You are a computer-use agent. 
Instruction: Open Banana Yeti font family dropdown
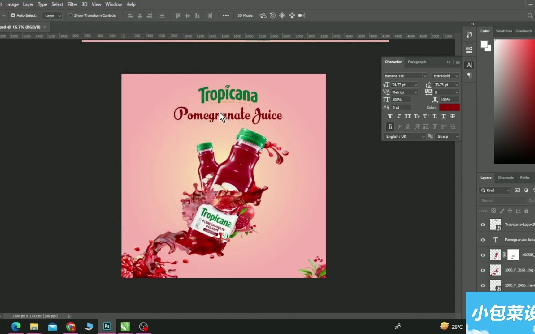(425, 76)
